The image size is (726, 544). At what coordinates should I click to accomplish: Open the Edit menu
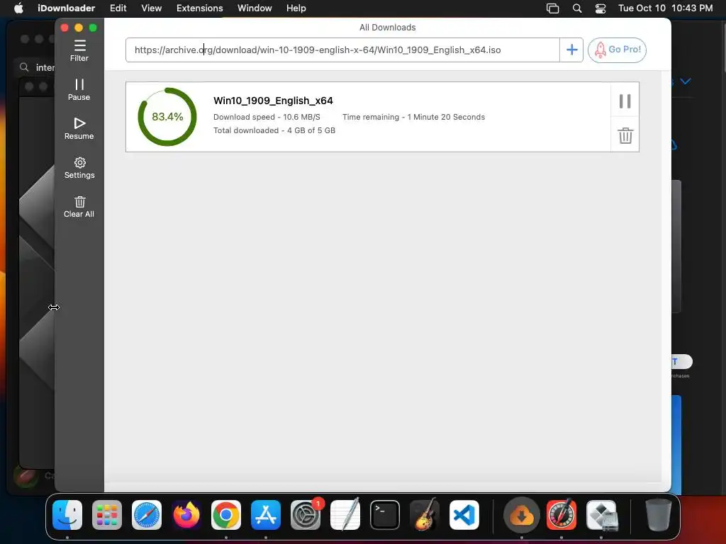(118, 8)
